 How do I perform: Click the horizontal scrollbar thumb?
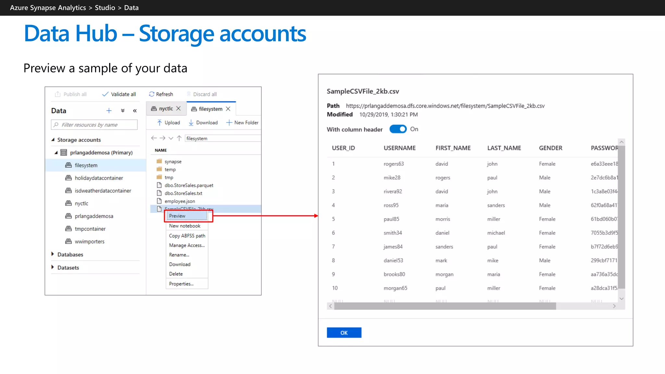click(x=445, y=306)
